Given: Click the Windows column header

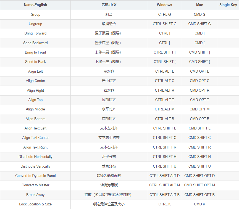Looking at the screenshot, I should tap(164, 5).
